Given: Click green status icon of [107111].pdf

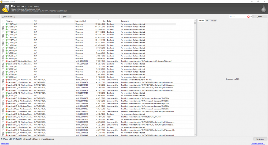Looking at the screenshot, I should tap(6, 96).
